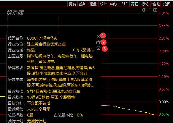Click the 3.44% axis label

pyautogui.click(x=164, y=26)
